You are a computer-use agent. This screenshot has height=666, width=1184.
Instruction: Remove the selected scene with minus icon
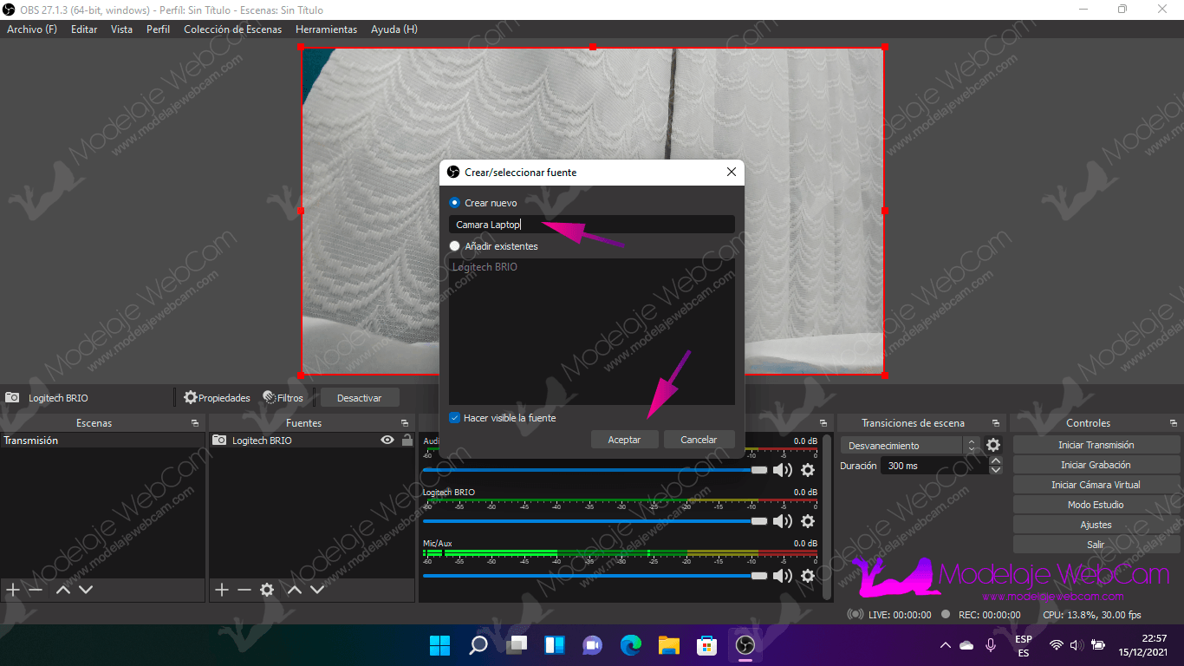tap(36, 590)
